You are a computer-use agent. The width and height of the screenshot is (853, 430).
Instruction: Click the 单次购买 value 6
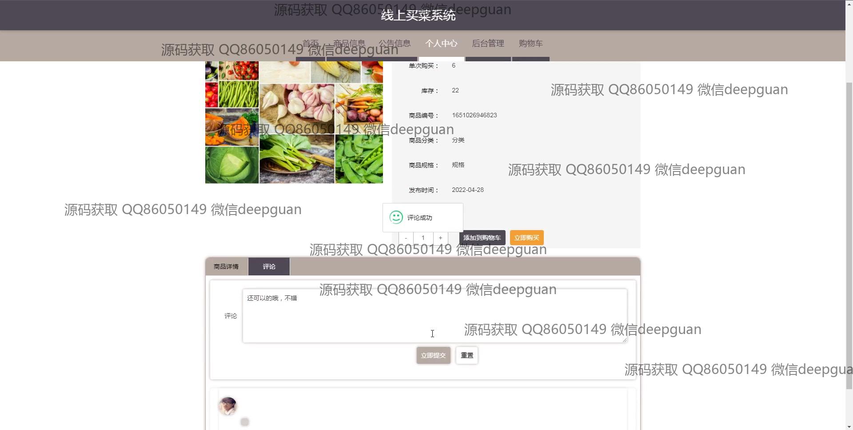click(x=454, y=65)
